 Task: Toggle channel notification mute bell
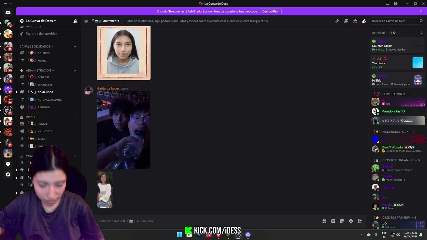(346, 21)
